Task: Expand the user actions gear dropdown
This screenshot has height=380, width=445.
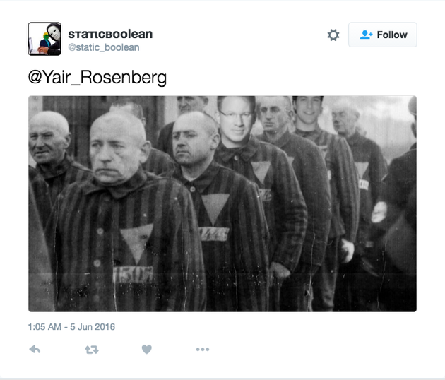Action: point(333,35)
